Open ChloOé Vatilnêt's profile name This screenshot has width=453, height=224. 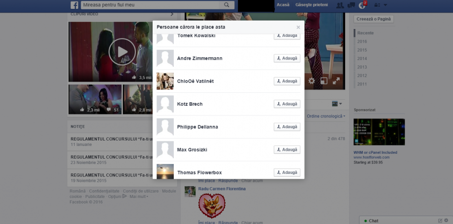click(195, 81)
